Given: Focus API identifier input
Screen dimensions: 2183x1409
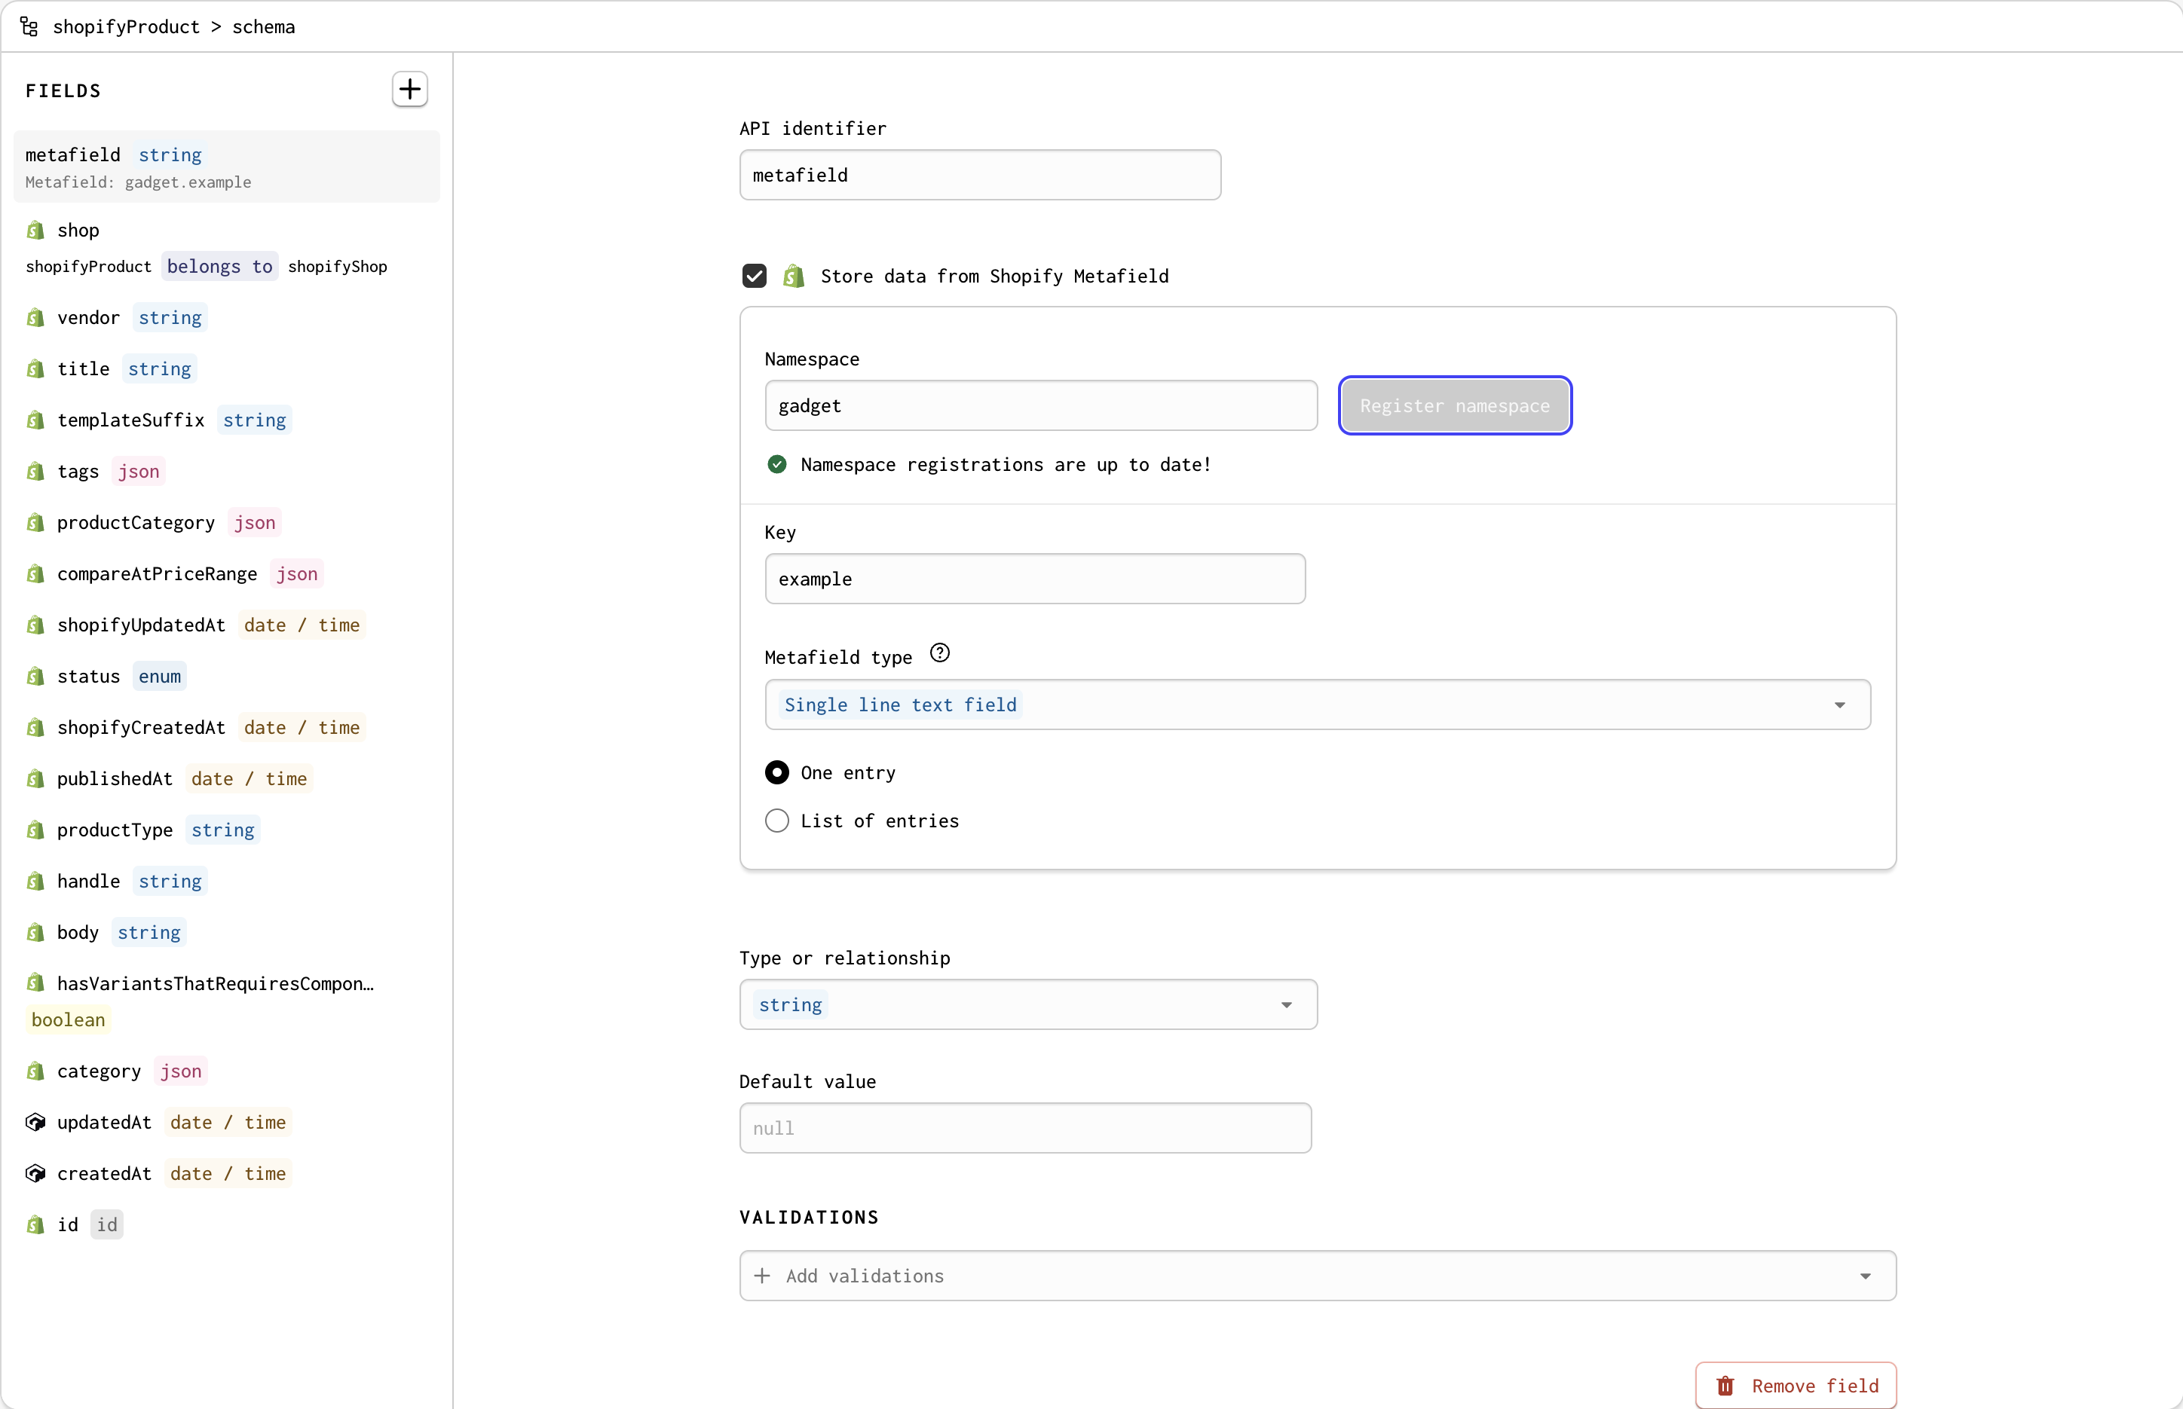Looking at the screenshot, I should pyautogui.click(x=979, y=175).
